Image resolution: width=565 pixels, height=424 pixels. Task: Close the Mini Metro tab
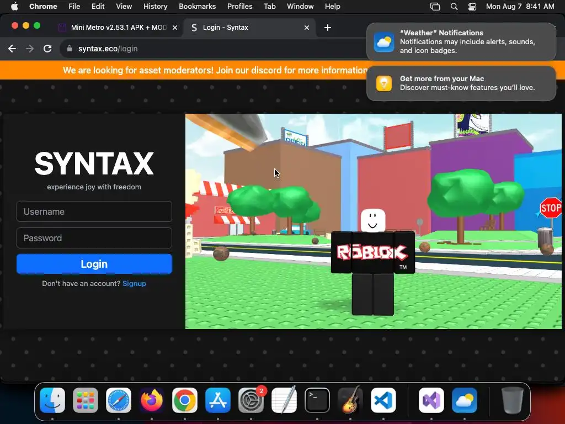(175, 28)
